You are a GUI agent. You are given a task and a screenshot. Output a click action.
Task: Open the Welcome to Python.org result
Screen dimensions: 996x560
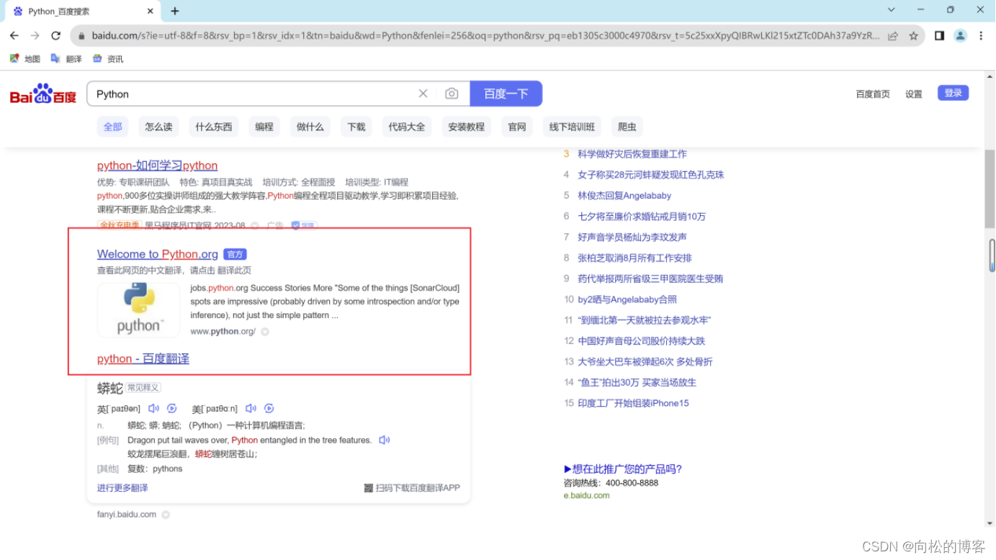(158, 254)
